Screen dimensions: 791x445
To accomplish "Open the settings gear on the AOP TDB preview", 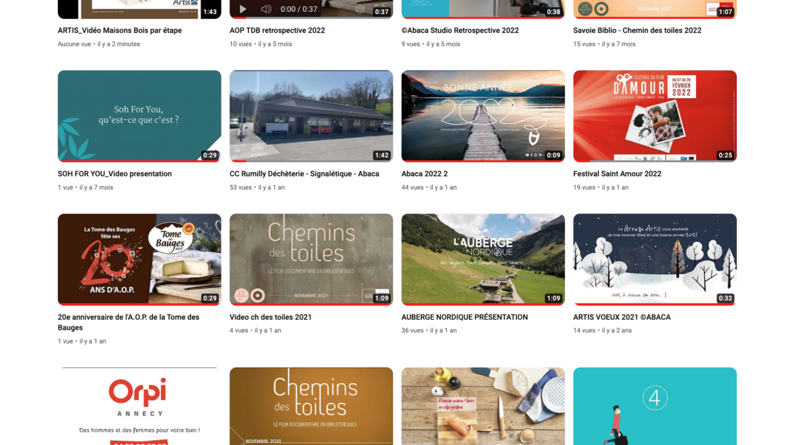I will coord(360,9).
